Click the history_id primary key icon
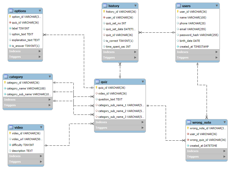Screen dimensions: 230x169 [x=104, y=11]
